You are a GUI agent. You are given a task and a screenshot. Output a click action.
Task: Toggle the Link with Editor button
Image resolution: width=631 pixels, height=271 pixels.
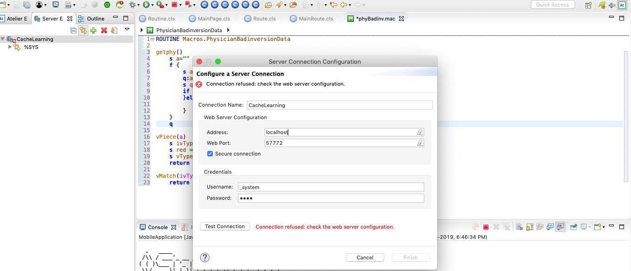[83, 30]
